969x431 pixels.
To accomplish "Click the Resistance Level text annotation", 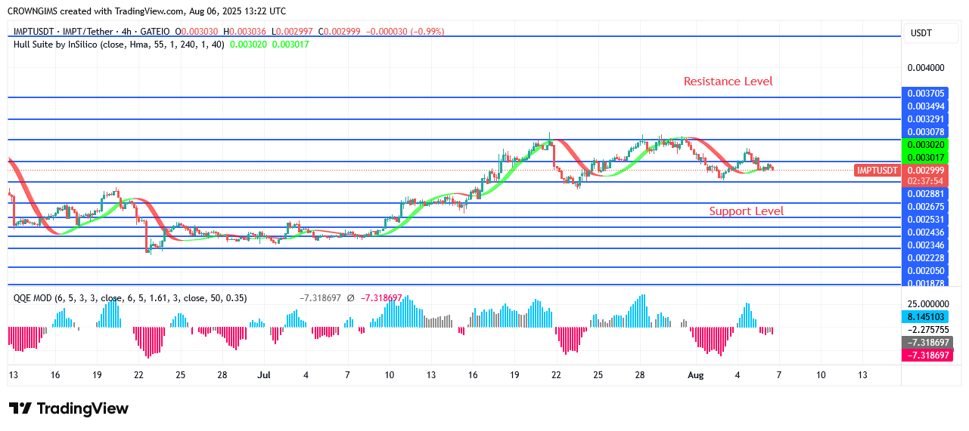I will pos(728,82).
